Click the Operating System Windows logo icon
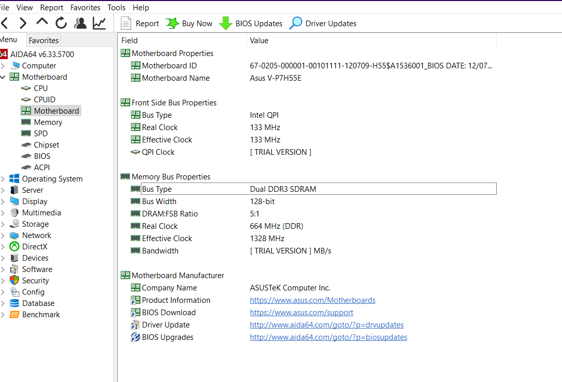The height and width of the screenshot is (382, 562). pyautogui.click(x=14, y=179)
